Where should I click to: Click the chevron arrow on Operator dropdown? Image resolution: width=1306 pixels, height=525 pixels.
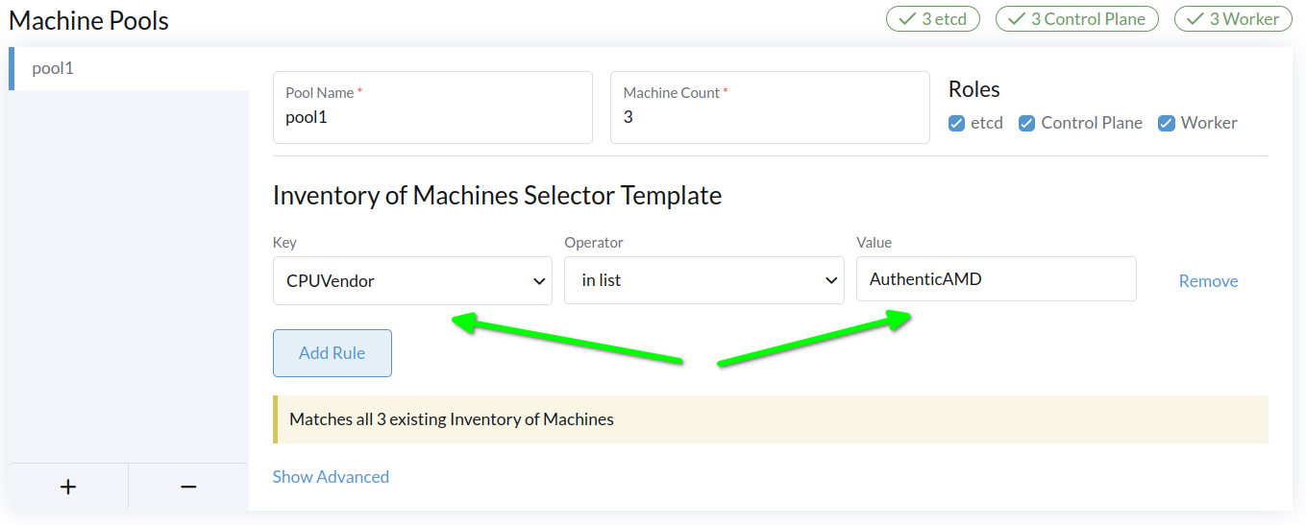pyautogui.click(x=830, y=281)
